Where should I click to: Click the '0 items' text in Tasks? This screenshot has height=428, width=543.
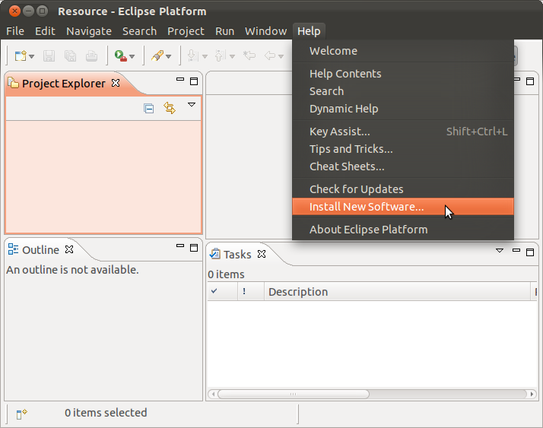(226, 274)
